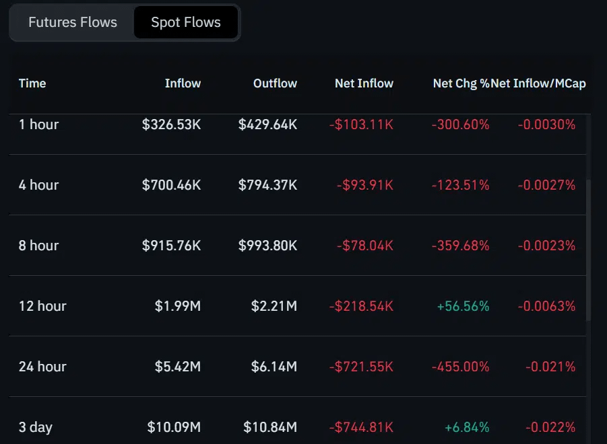The image size is (607, 444).
Task: Select the Spot Flows tab
Action: pyautogui.click(x=186, y=22)
